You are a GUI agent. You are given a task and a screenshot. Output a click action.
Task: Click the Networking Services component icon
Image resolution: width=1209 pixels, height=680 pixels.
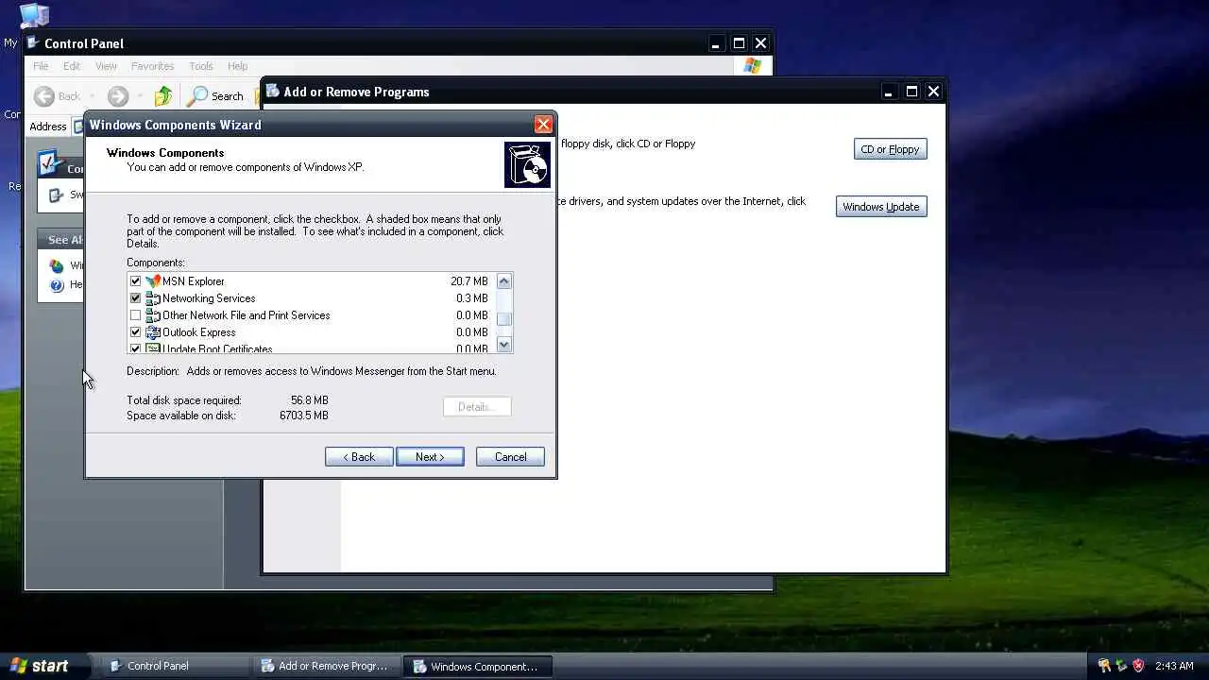[x=153, y=298]
